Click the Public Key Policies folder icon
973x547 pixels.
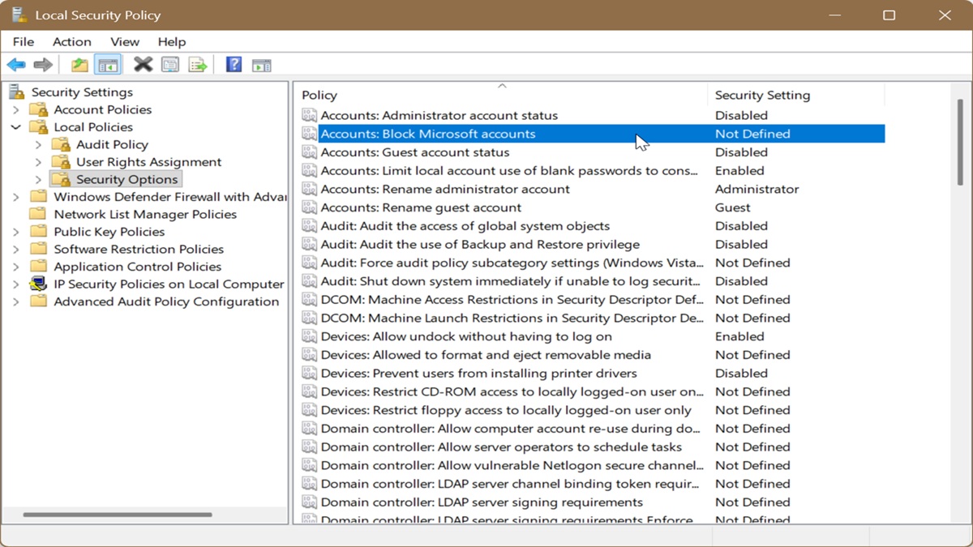click(38, 232)
